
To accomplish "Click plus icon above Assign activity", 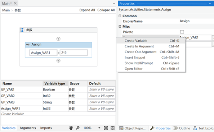I will pyautogui.click(x=58, y=39).
